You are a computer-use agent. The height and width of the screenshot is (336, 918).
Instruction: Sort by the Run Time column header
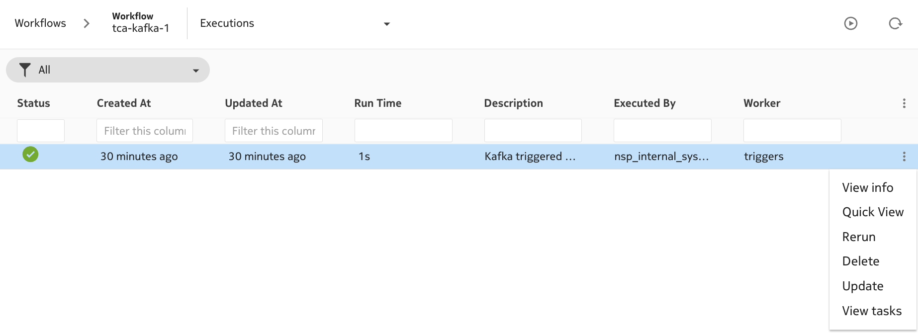377,103
